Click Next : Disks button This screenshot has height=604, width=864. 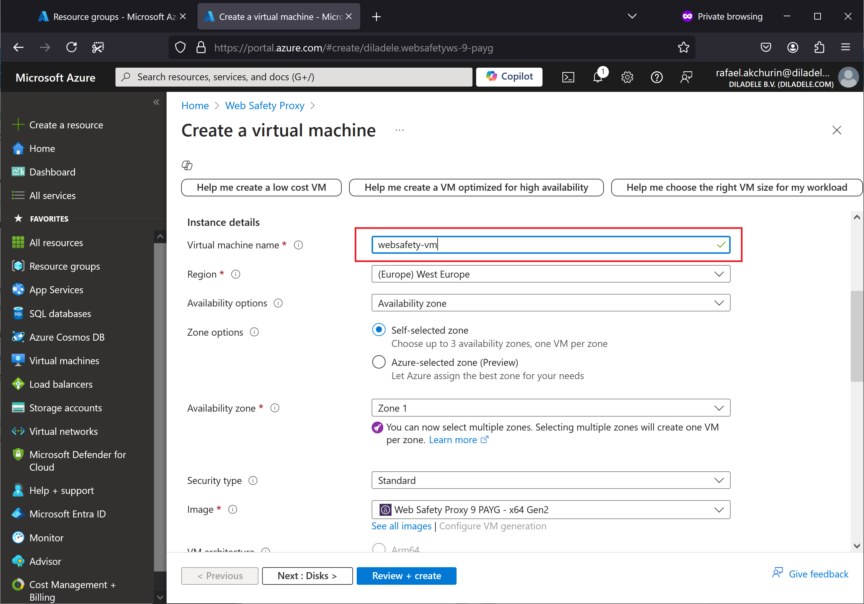(x=307, y=576)
